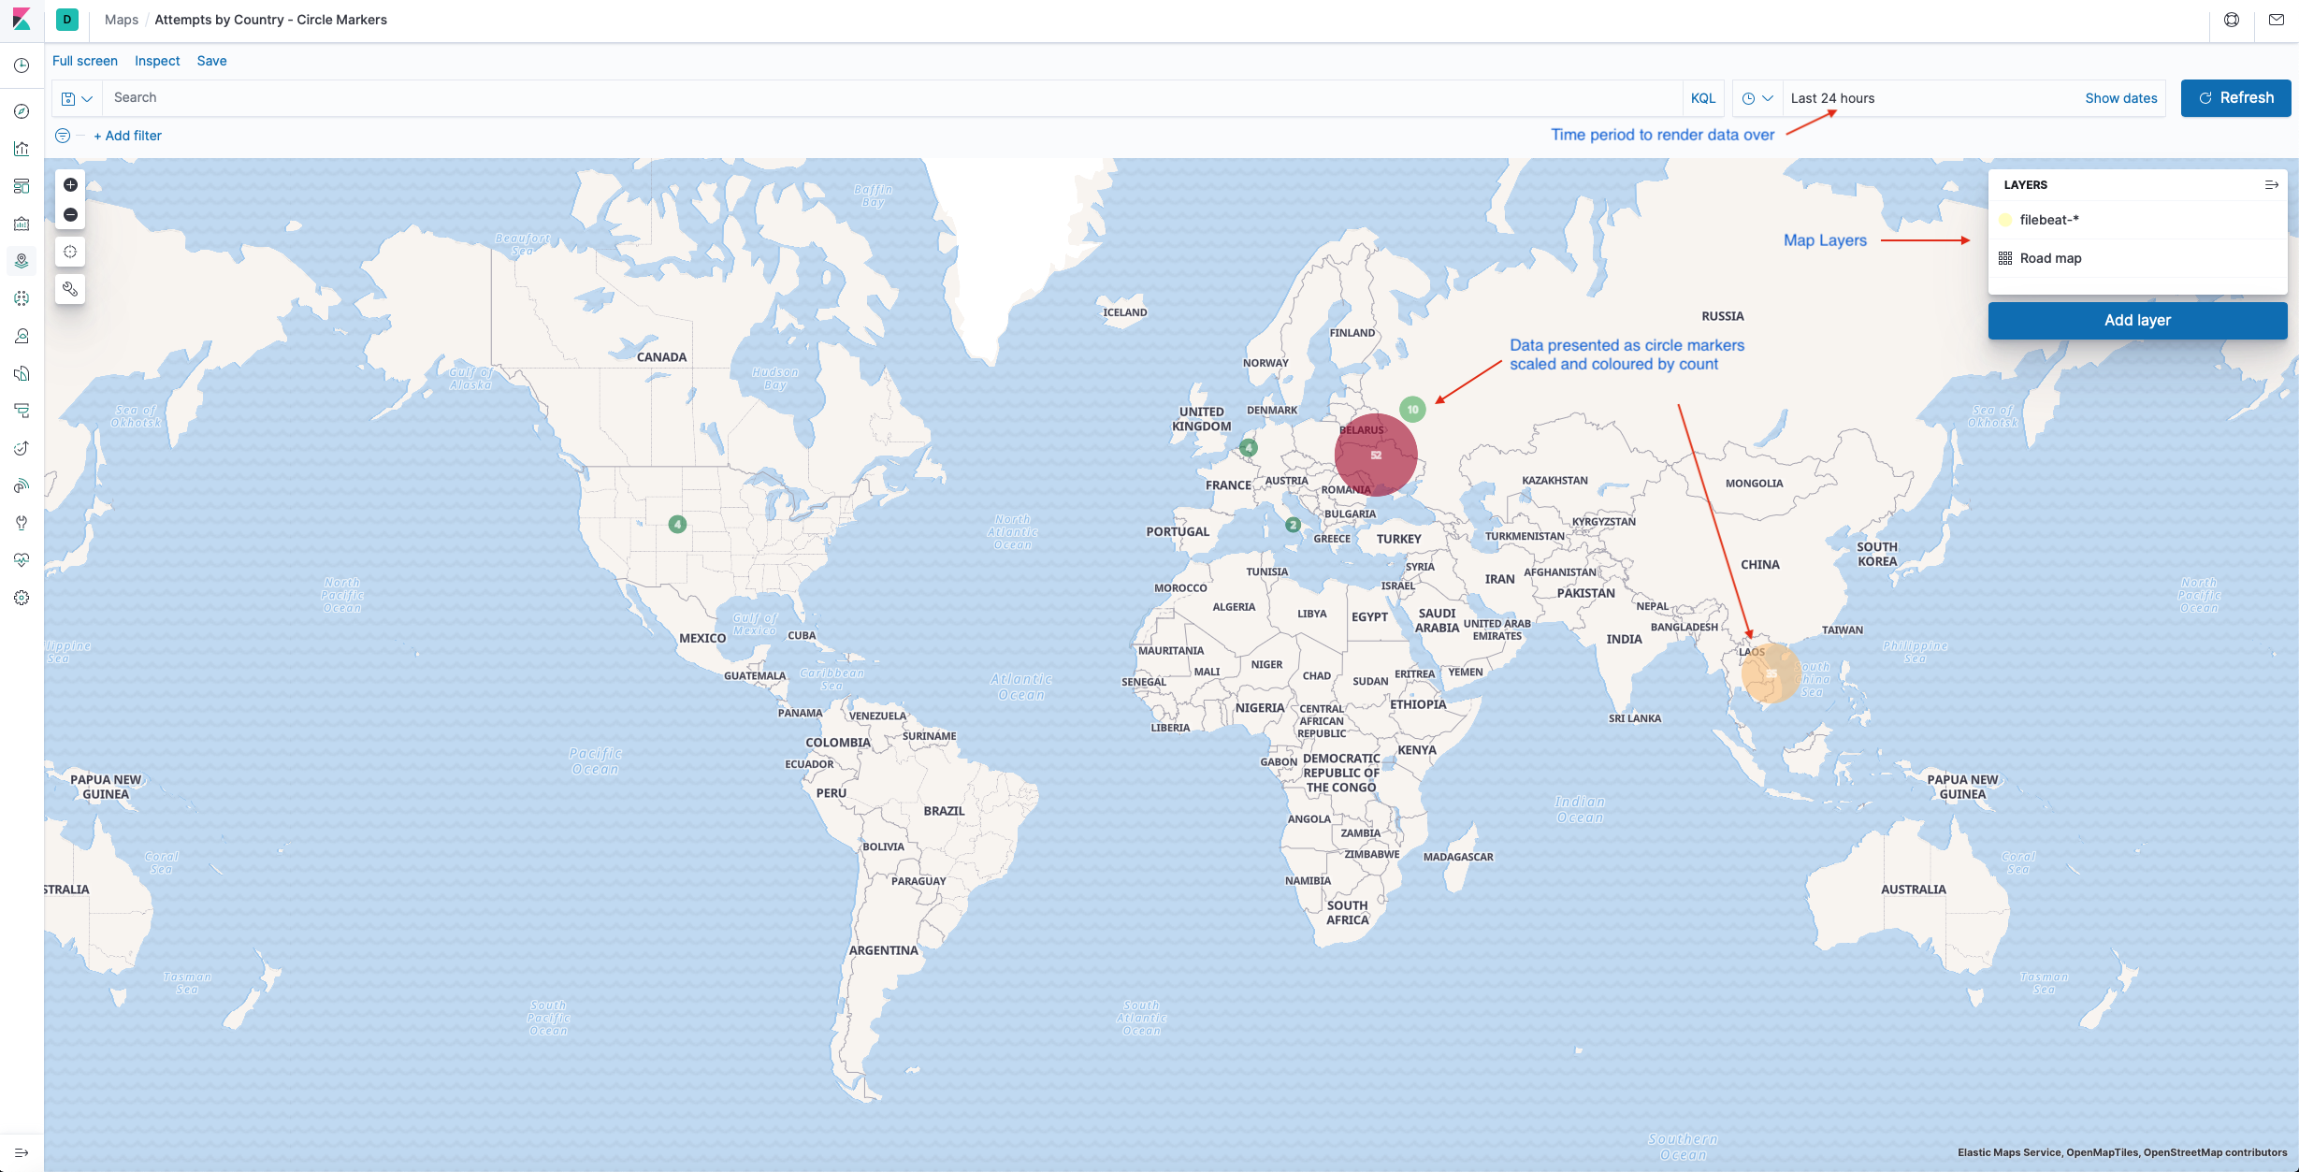Screen dimensions: 2299x1172
Task: Zoom in on the map
Action: click(x=70, y=185)
